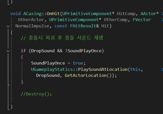Click the "UGameplayStatics" class name
Image resolution: width=163 pixels, height=114 pixels.
pos(52,69)
